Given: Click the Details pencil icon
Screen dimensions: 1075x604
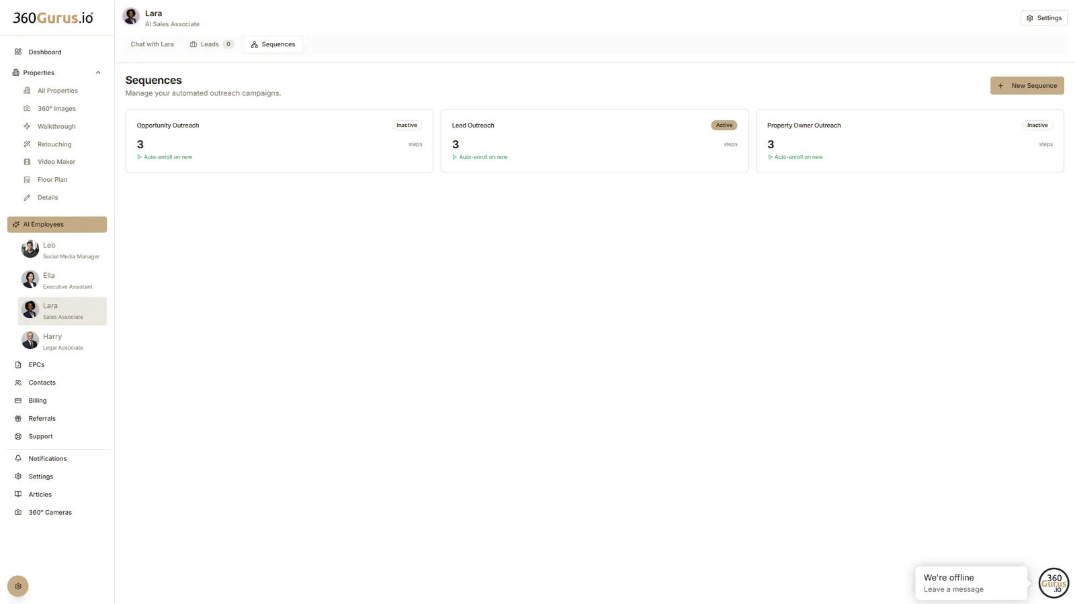Looking at the screenshot, I should [27, 197].
